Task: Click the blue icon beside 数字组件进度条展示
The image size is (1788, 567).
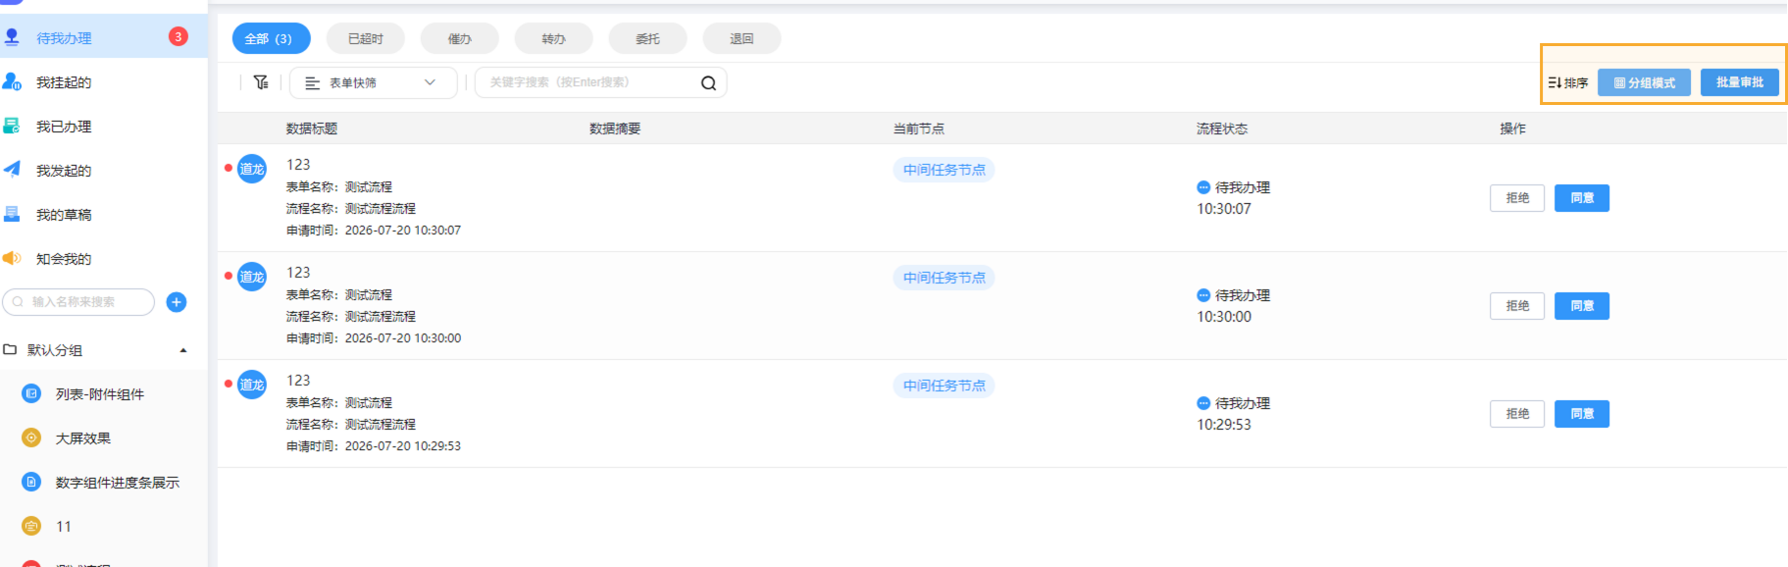Action: (x=31, y=482)
